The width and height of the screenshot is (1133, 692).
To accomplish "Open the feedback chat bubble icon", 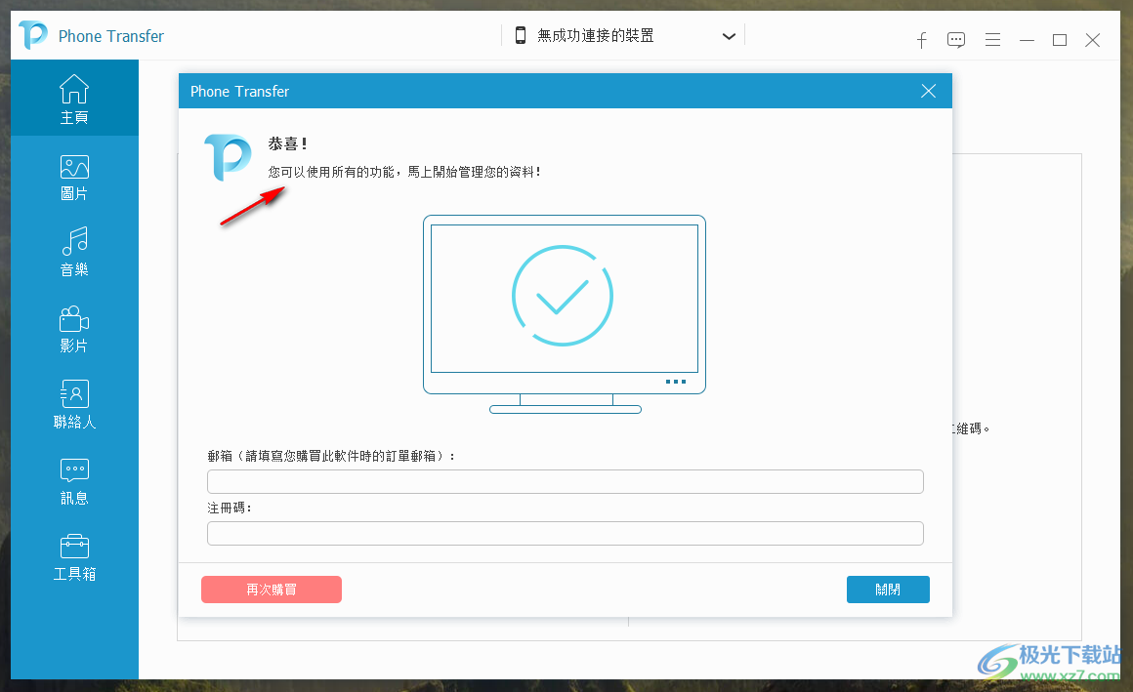I will 956,40.
